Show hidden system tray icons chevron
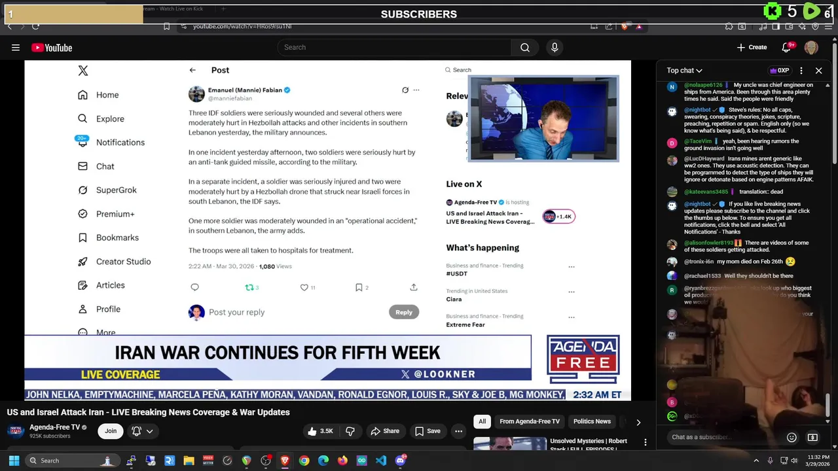Image resolution: width=838 pixels, height=471 pixels. point(756,461)
